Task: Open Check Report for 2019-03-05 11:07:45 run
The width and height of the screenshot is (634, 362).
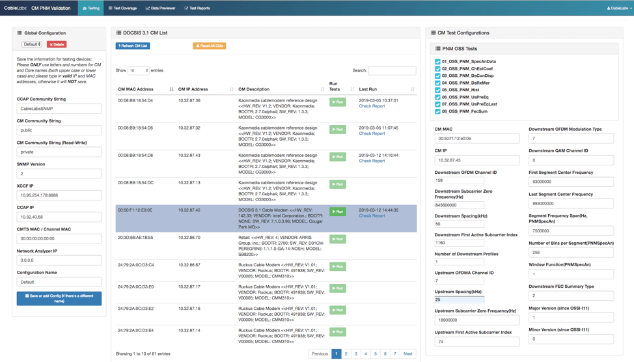Action: (x=372, y=133)
